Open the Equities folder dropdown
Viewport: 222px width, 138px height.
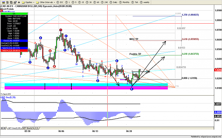[28, 2]
